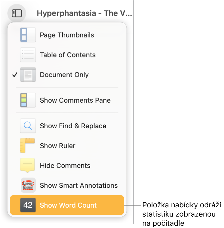The height and width of the screenshot is (228, 224).
Task: Open Show Find & Replace
Action: (73, 126)
